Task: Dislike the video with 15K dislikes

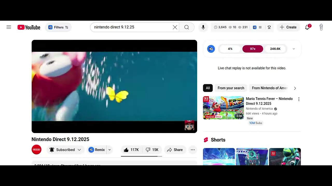Action: click(x=152, y=150)
